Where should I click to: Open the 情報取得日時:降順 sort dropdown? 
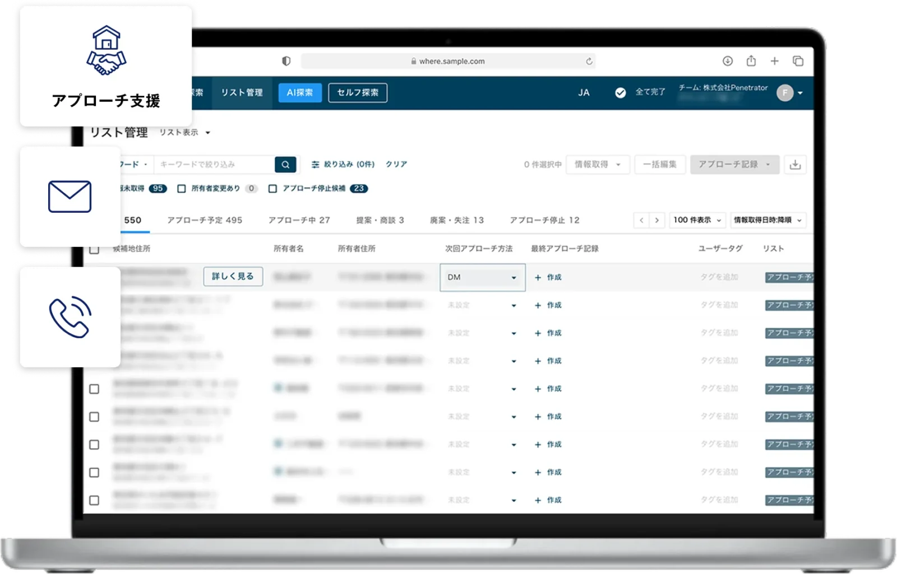click(767, 221)
